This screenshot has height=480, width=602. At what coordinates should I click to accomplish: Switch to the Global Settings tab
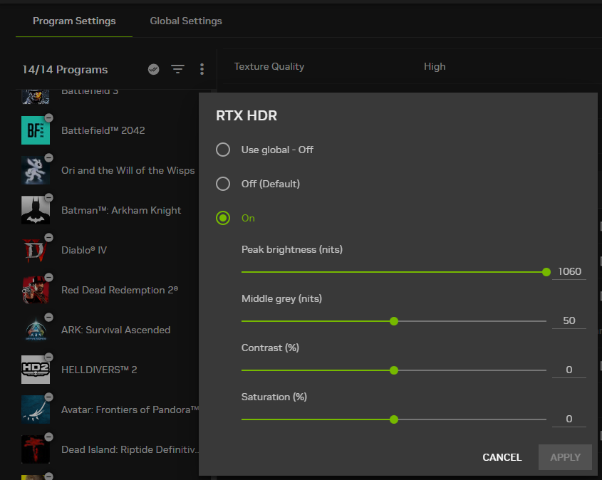click(186, 21)
